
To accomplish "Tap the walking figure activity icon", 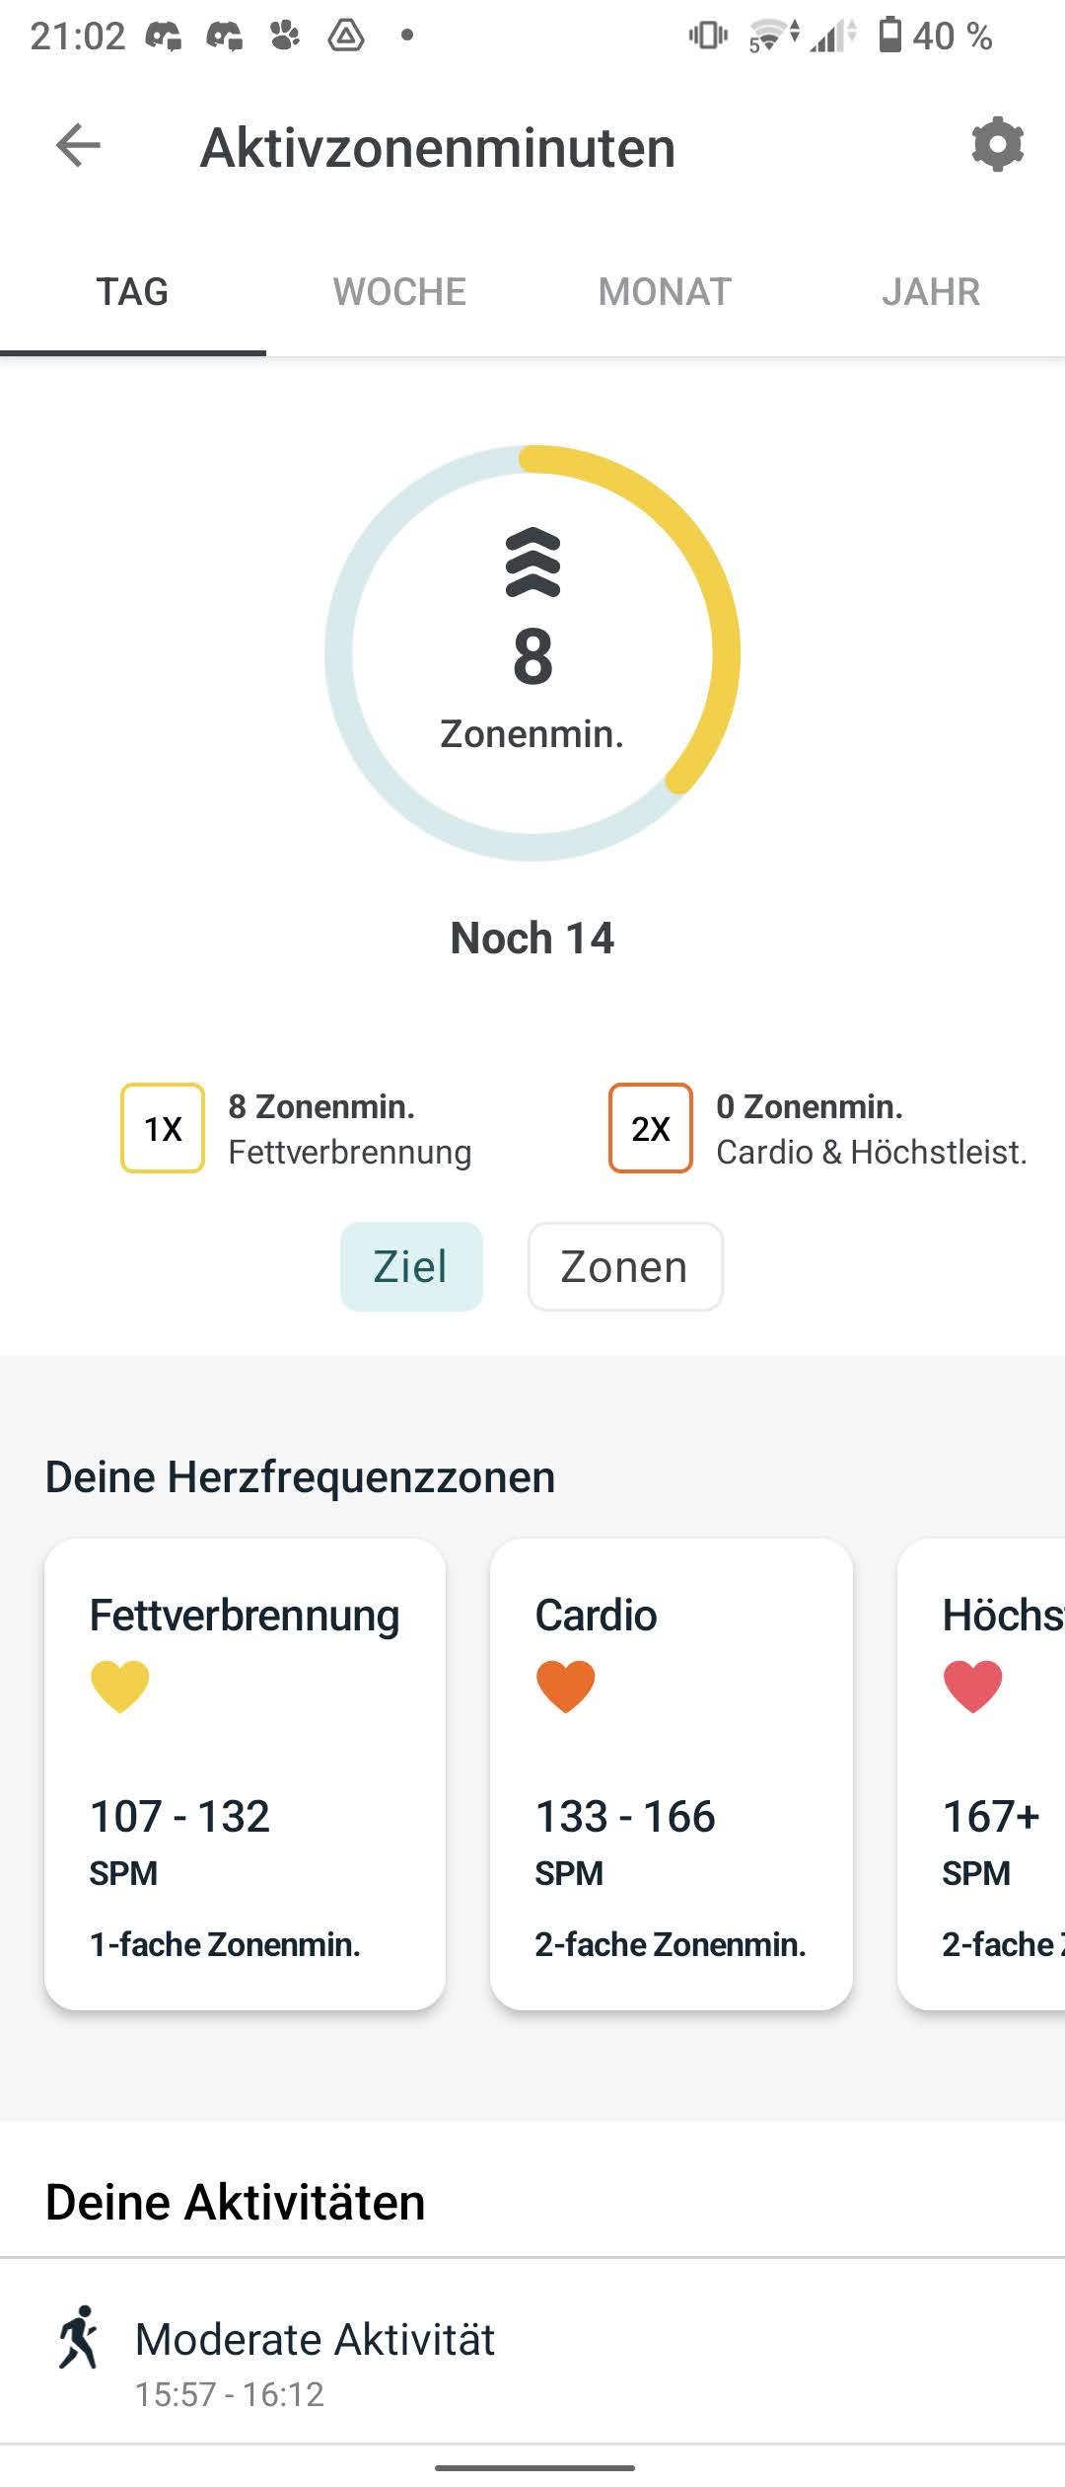I will pos(79,2337).
